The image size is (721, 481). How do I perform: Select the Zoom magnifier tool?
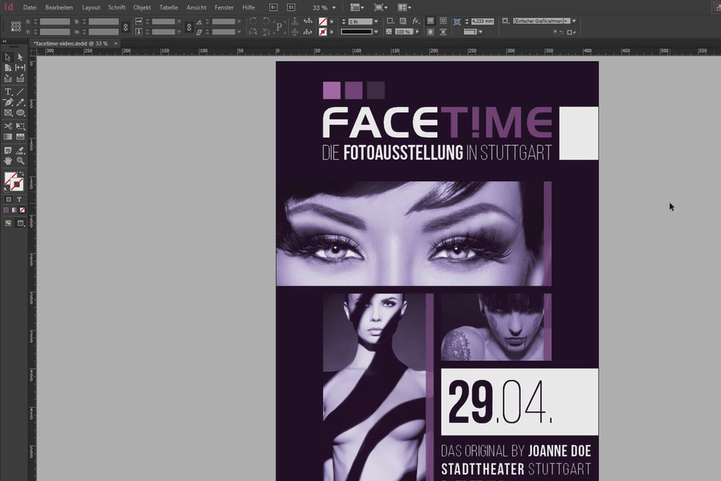[x=20, y=161]
